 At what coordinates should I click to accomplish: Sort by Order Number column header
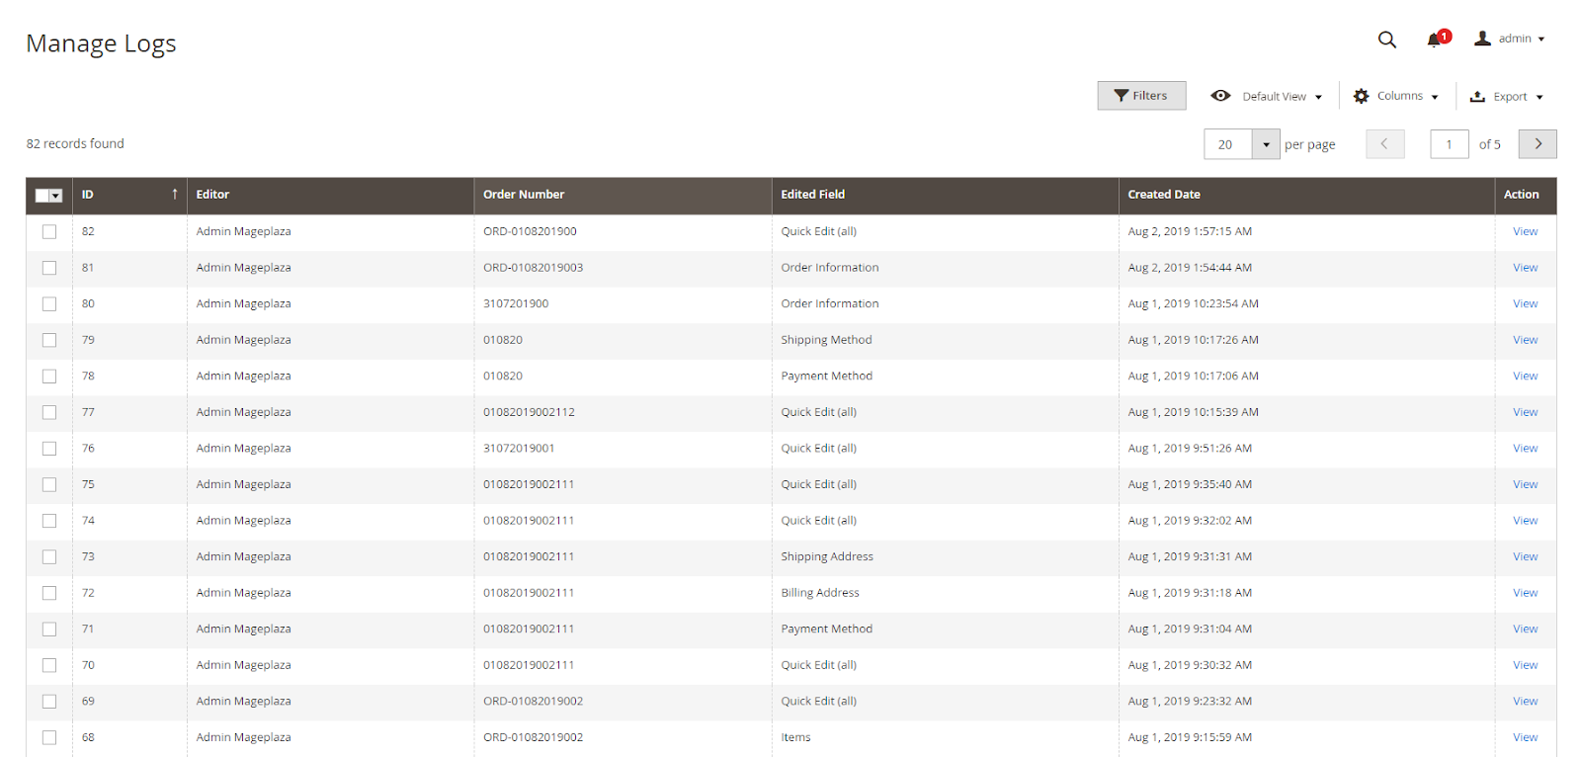[523, 195]
